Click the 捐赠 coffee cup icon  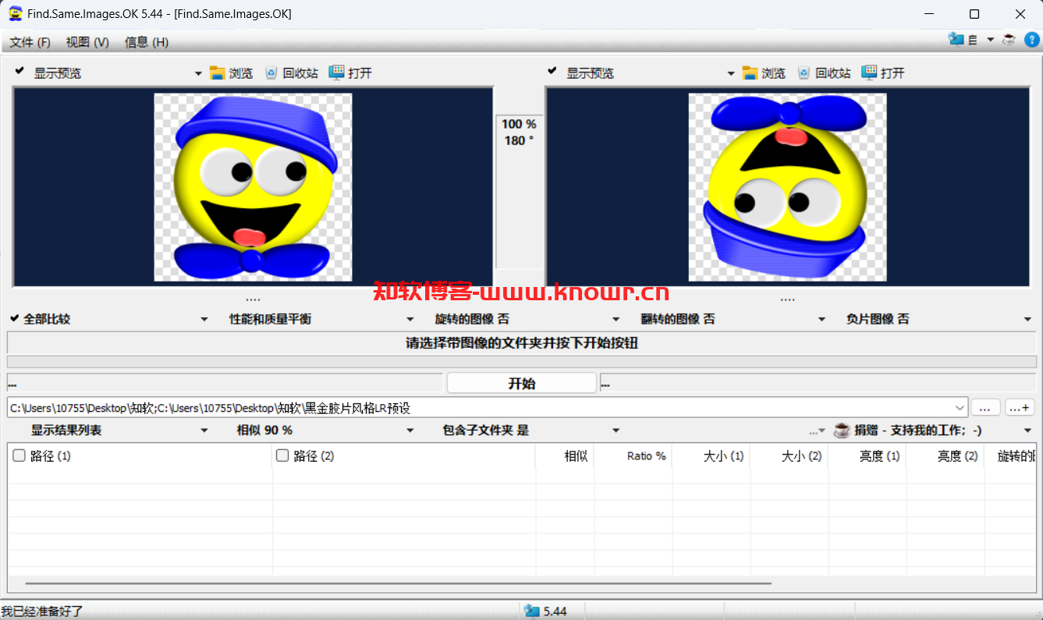(x=842, y=430)
